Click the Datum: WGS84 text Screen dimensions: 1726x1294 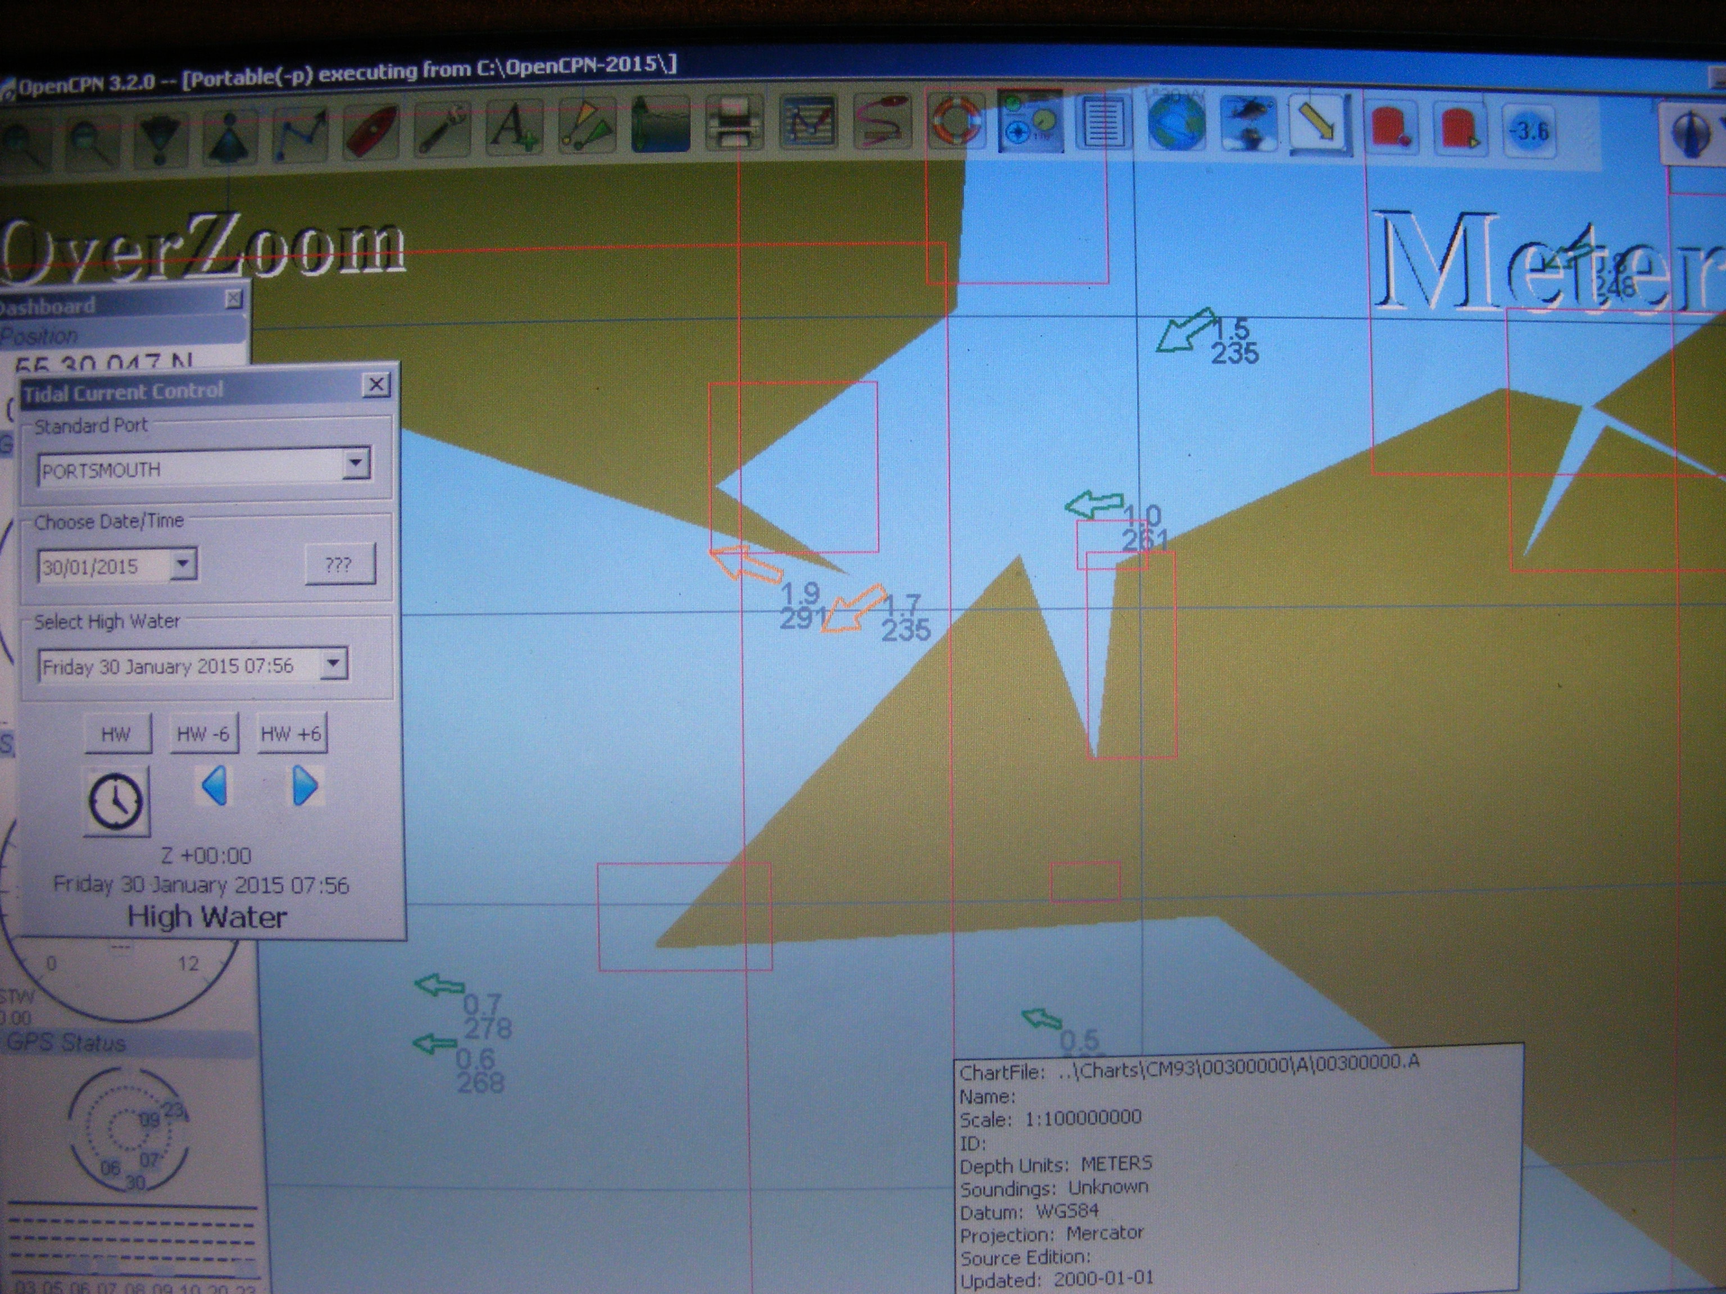[x=1029, y=1212]
